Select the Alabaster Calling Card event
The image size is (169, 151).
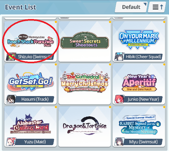pos(30,126)
